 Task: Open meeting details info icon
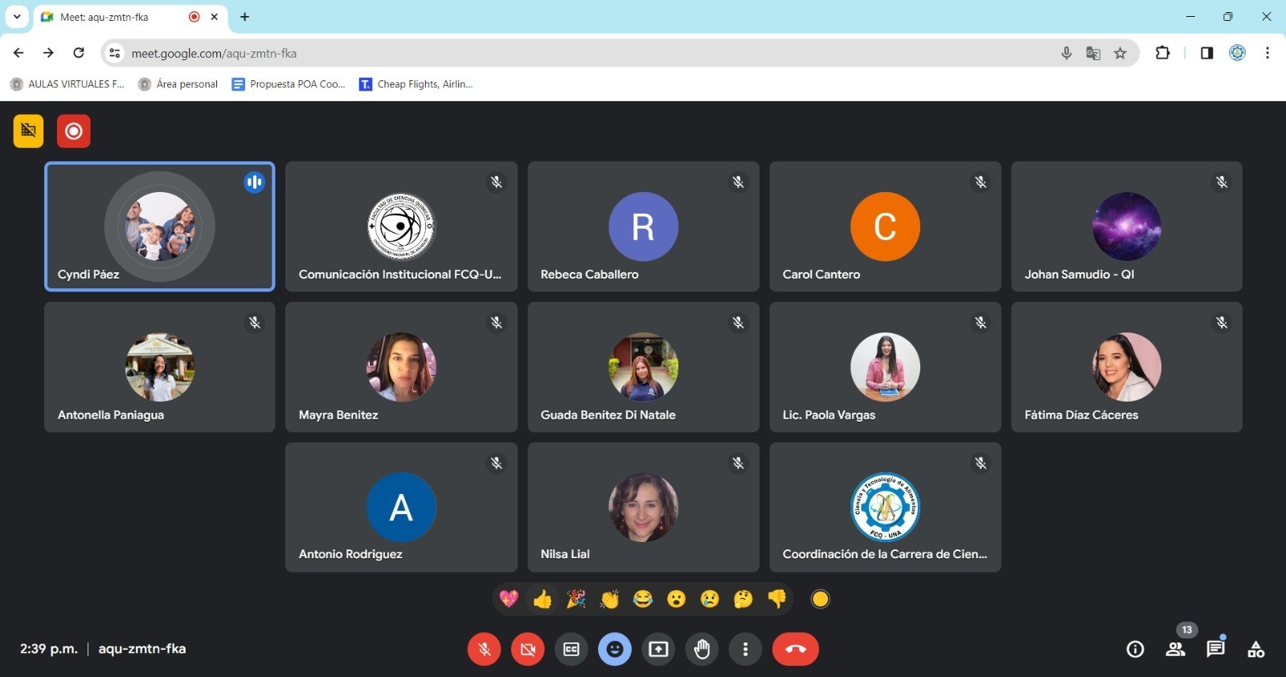(x=1135, y=649)
